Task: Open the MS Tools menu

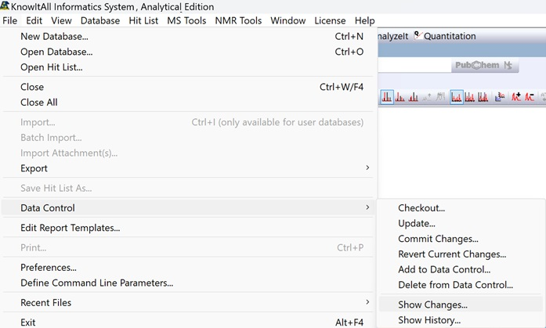Action: click(x=186, y=20)
